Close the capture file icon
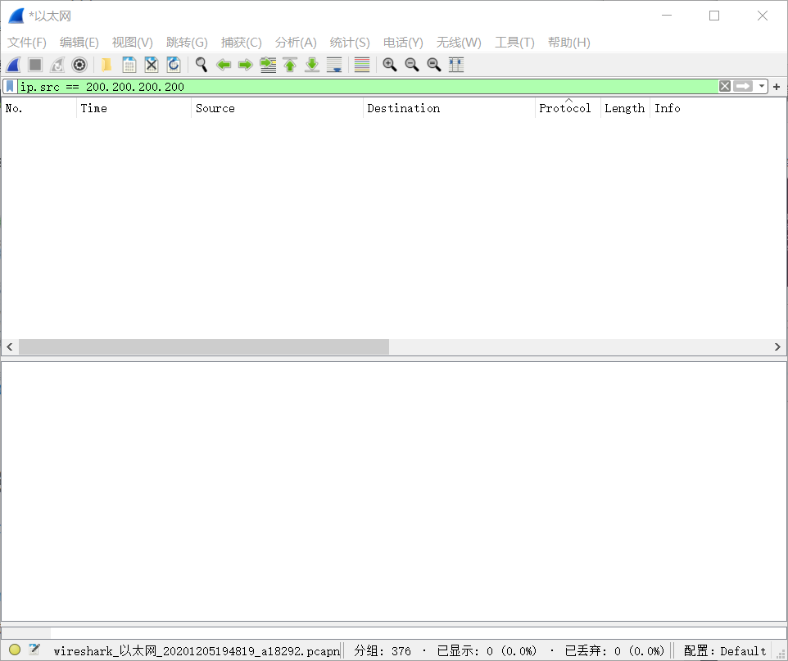The image size is (788, 661). 152,65
